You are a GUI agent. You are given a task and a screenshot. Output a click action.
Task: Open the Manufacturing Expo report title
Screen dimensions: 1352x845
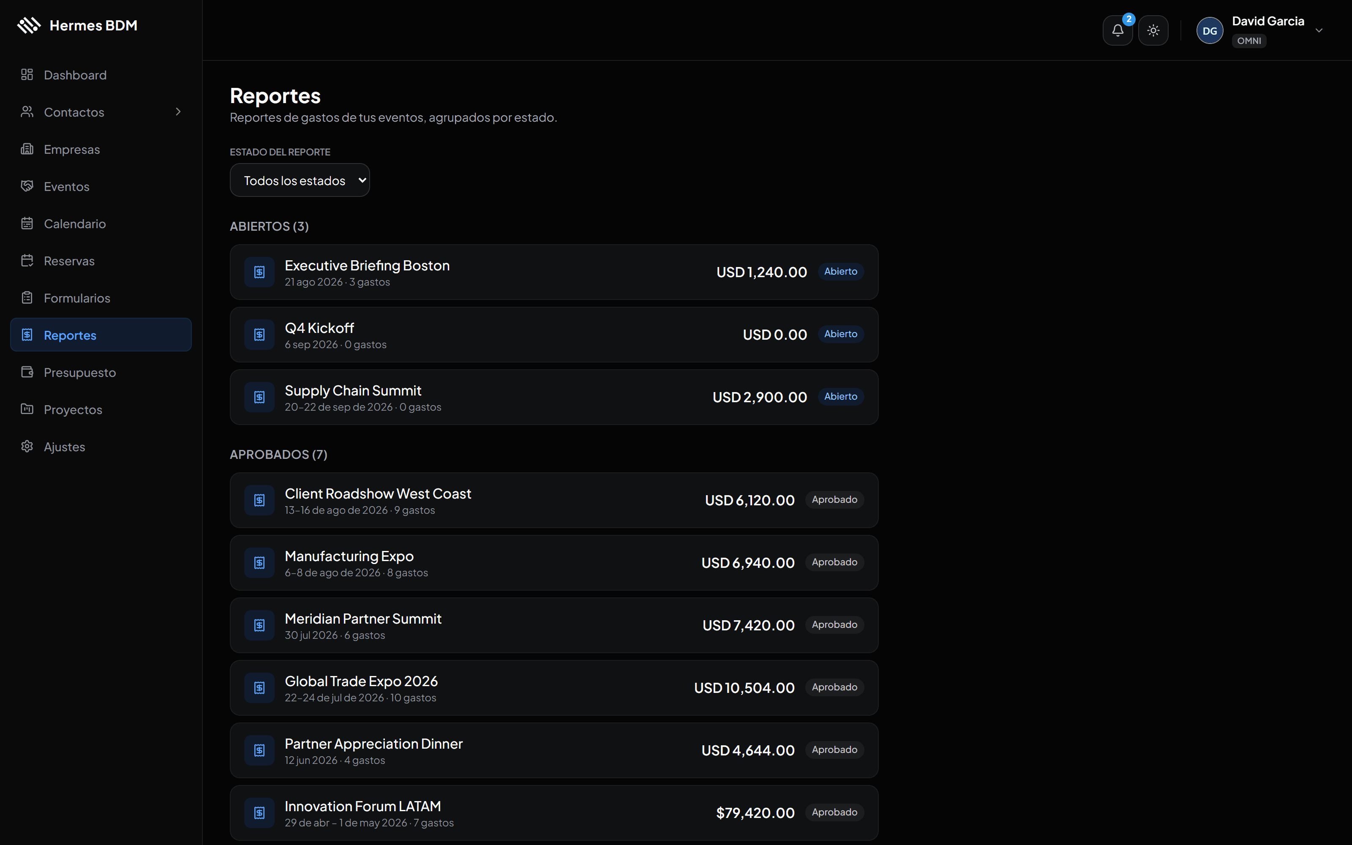(349, 556)
